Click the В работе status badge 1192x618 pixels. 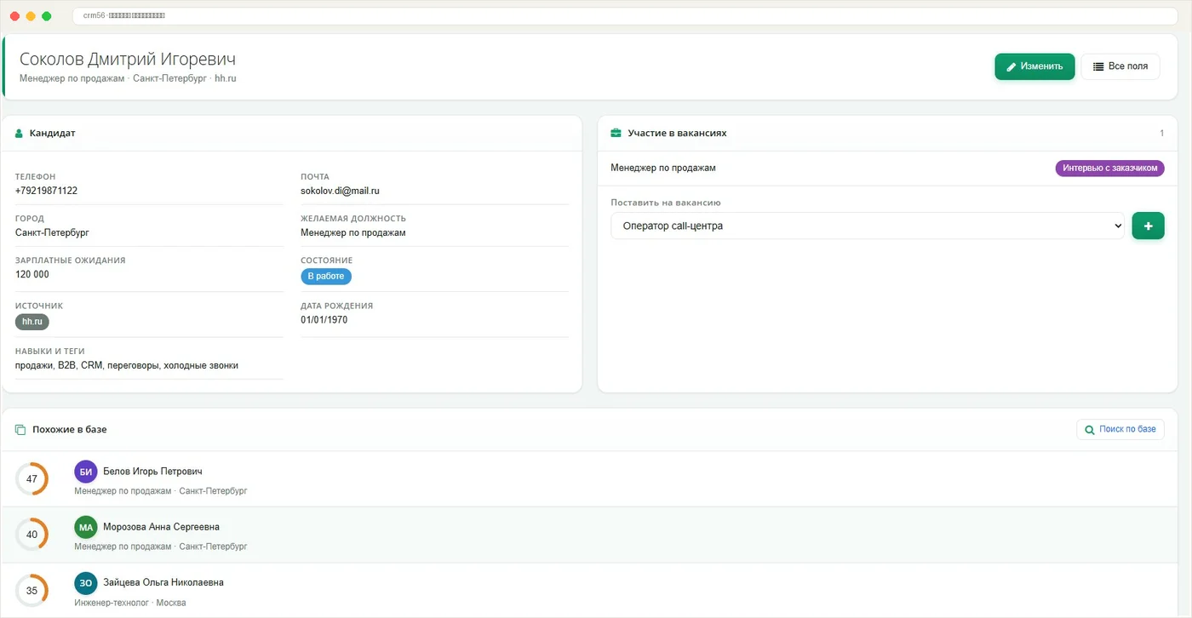[x=325, y=277]
